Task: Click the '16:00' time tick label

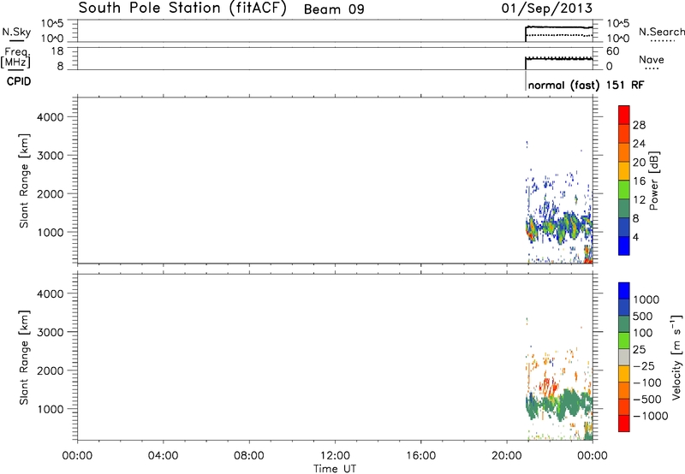Action: point(420,456)
